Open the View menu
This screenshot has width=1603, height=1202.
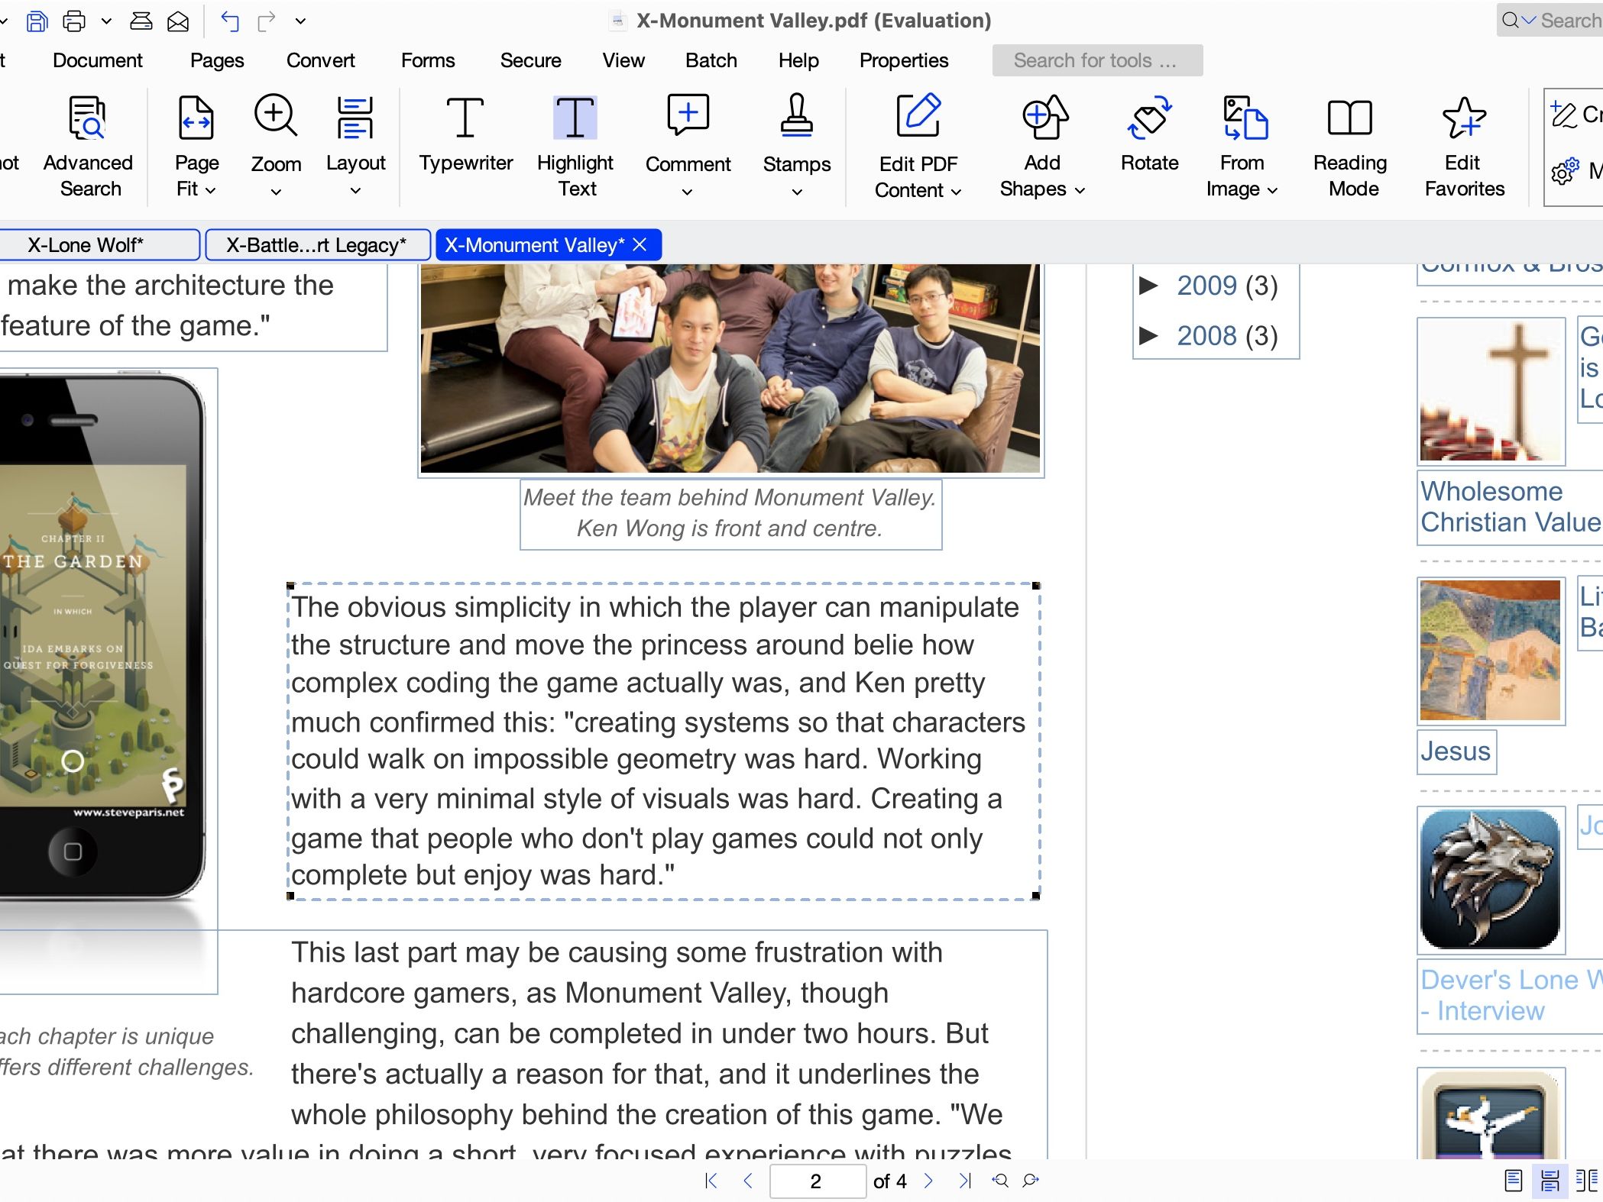(x=623, y=60)
